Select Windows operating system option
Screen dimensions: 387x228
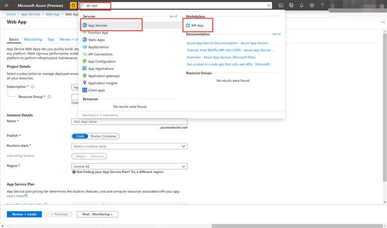click(x=98, y=156)
